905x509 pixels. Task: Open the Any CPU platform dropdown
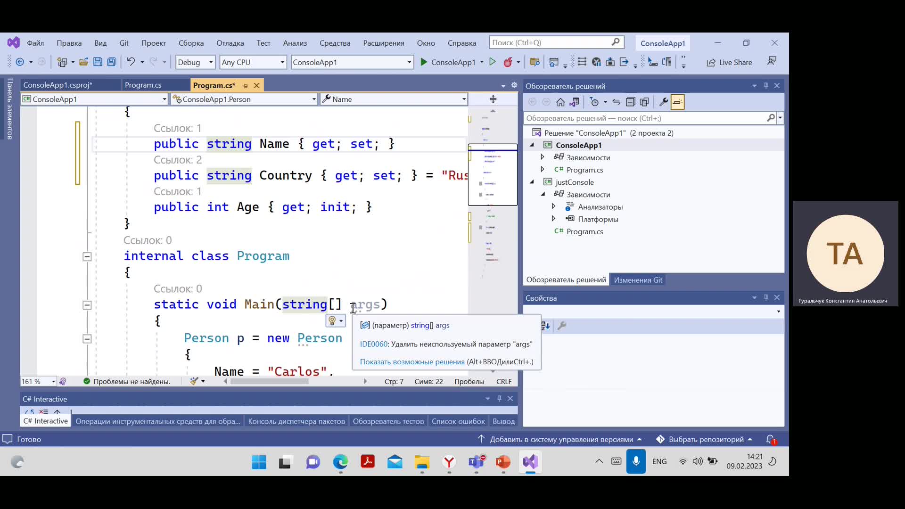click(253, 62)
